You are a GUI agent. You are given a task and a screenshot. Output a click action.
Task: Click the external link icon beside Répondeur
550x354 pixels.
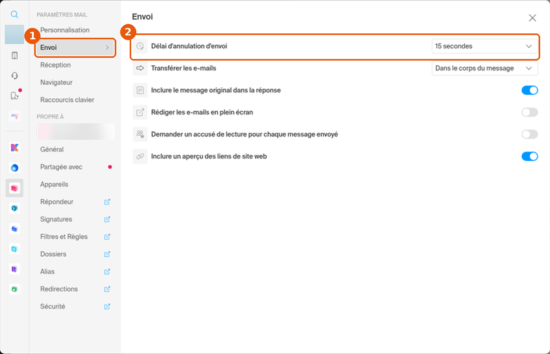coord(107,202)
